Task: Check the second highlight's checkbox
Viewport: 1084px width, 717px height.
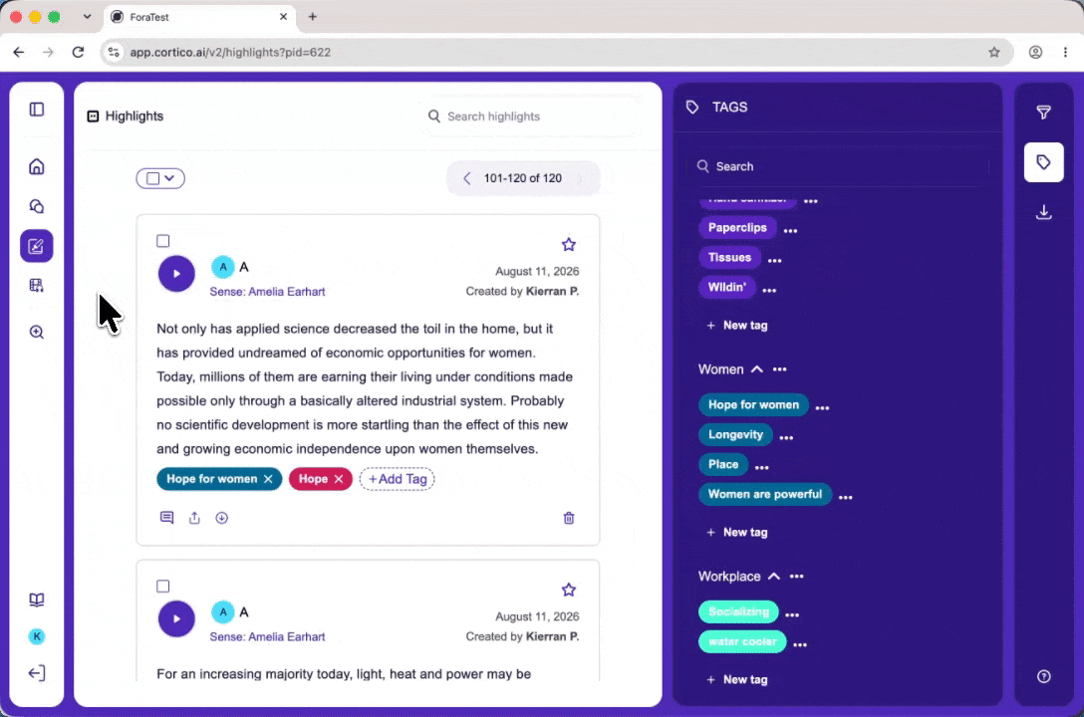Action: point(163,587)
